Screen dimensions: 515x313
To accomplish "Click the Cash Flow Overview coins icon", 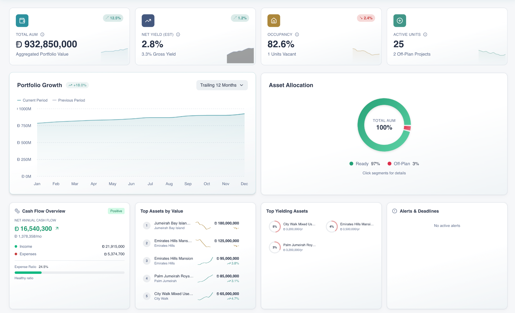I will (17, 211).
